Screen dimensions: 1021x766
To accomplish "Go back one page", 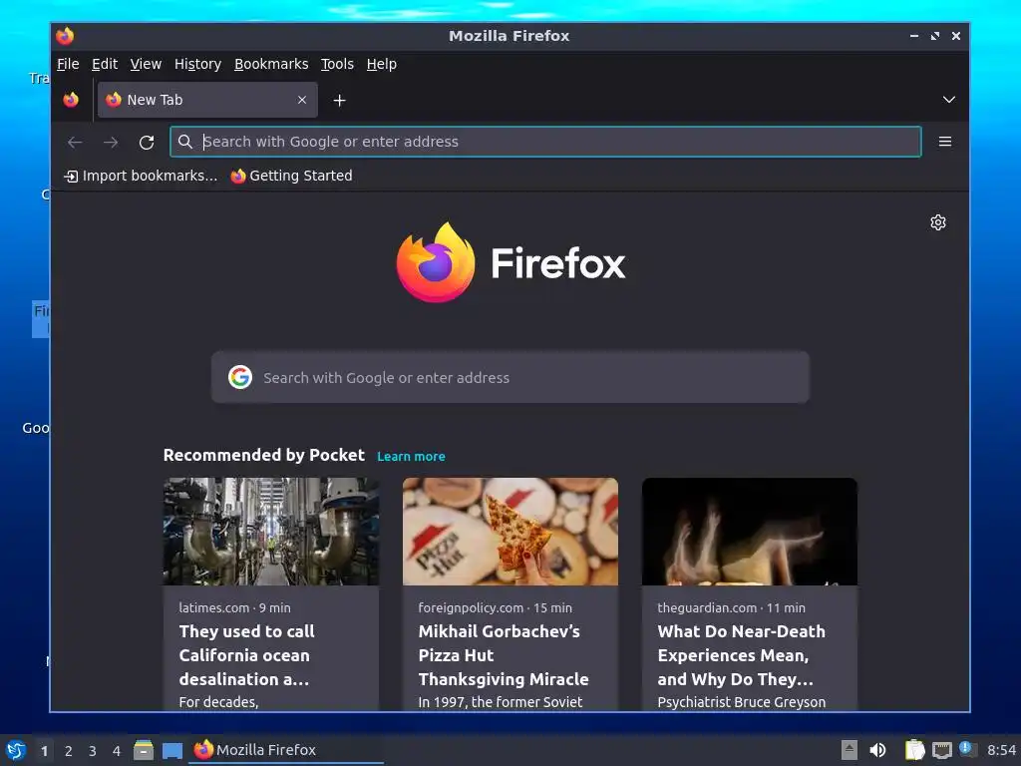I will [x=75, y=142].
